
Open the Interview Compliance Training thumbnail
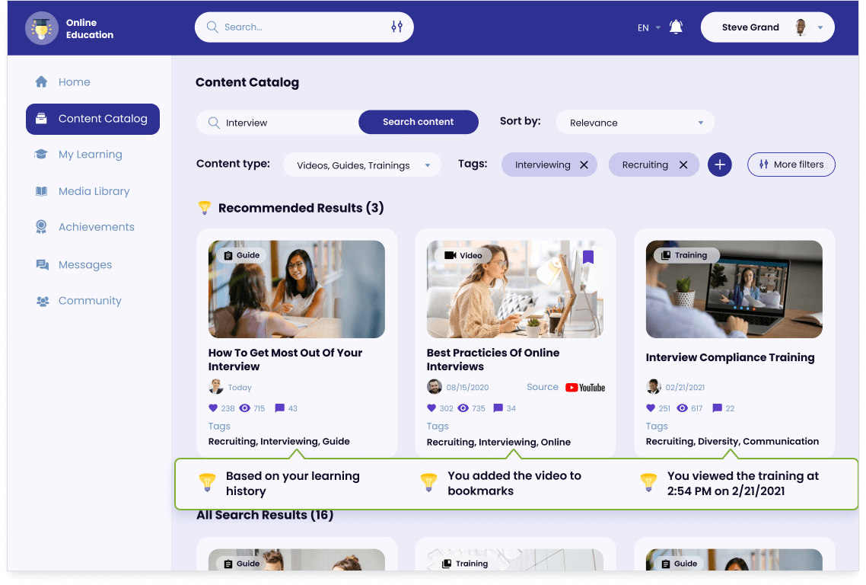(734, 289)
